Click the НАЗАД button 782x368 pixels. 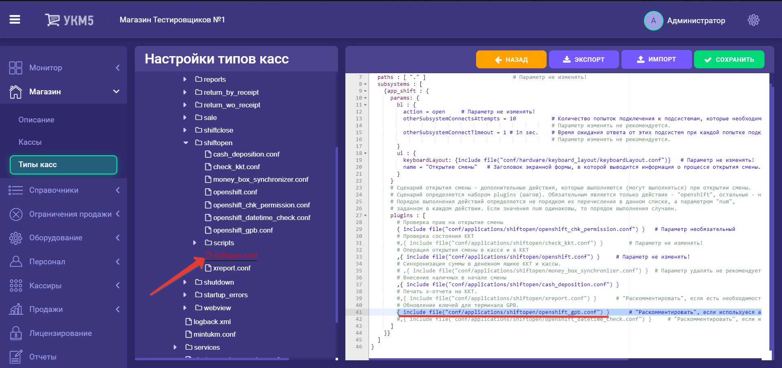tap(511, 59)
